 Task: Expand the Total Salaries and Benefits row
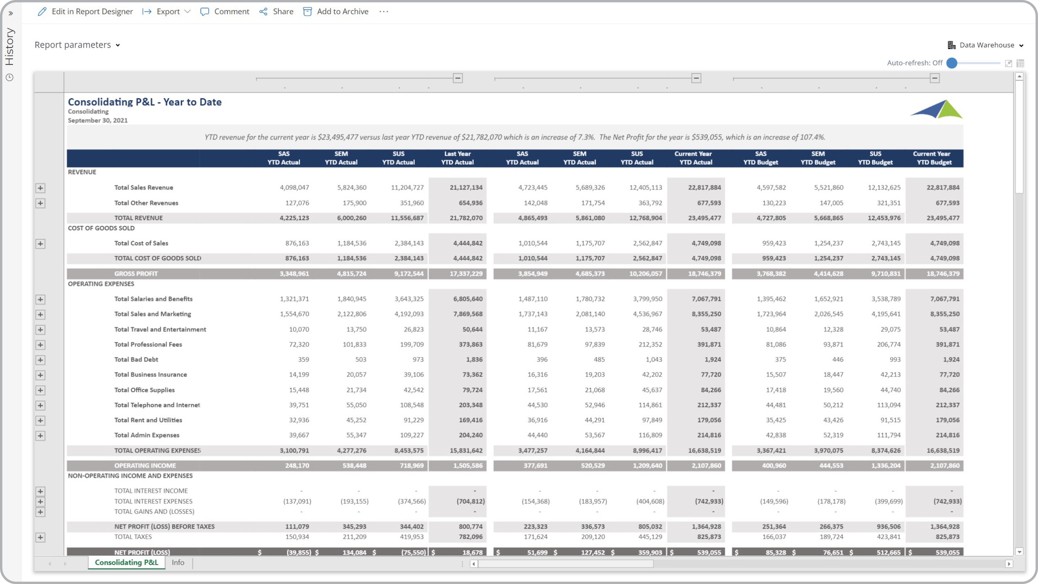click(x=40, y=299)
